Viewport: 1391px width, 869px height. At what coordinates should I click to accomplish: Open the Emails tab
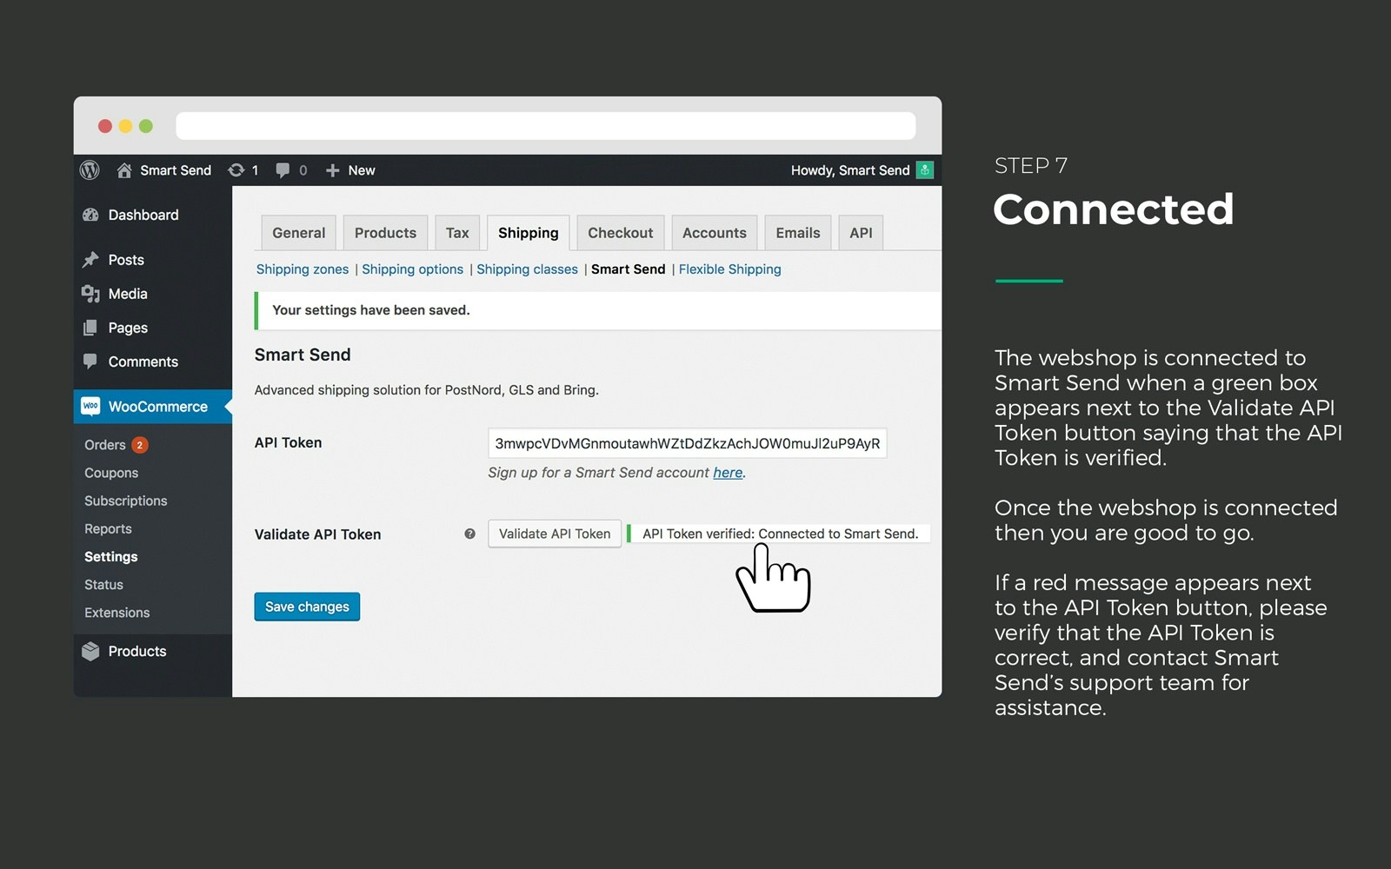point(797,233)
